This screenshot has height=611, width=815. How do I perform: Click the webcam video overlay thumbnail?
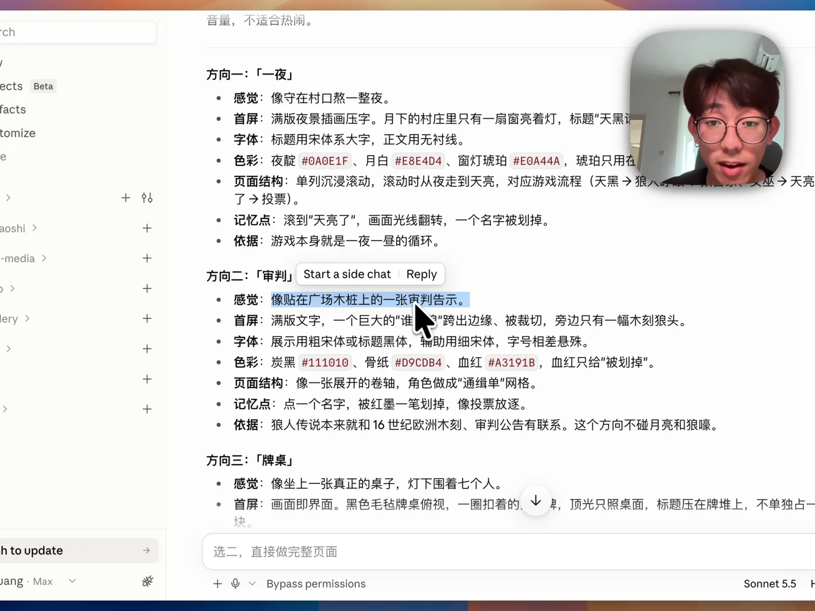point(707,108)
